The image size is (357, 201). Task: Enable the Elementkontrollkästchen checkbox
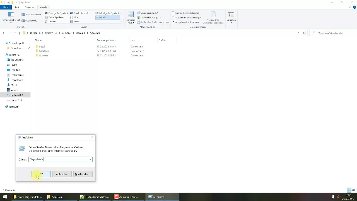click(x=173, y=13)
